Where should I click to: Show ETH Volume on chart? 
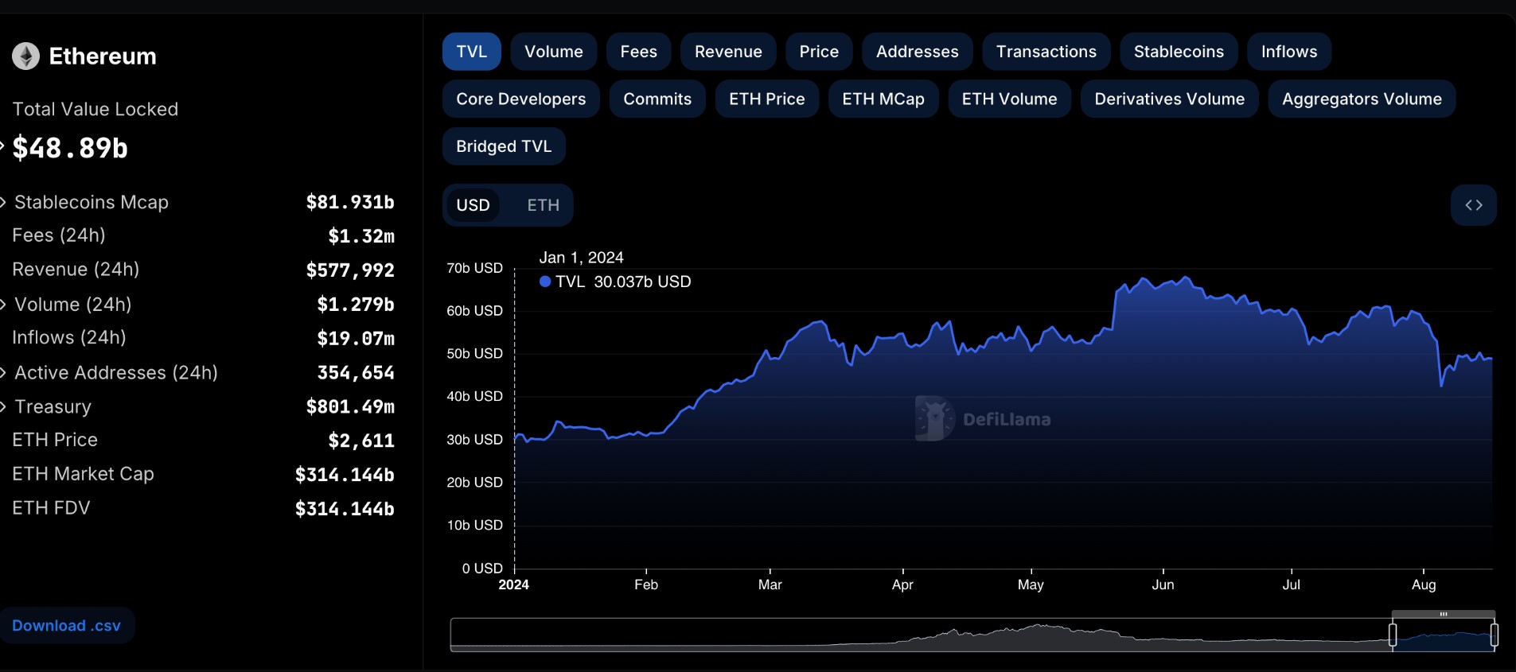click(1009, 99)
